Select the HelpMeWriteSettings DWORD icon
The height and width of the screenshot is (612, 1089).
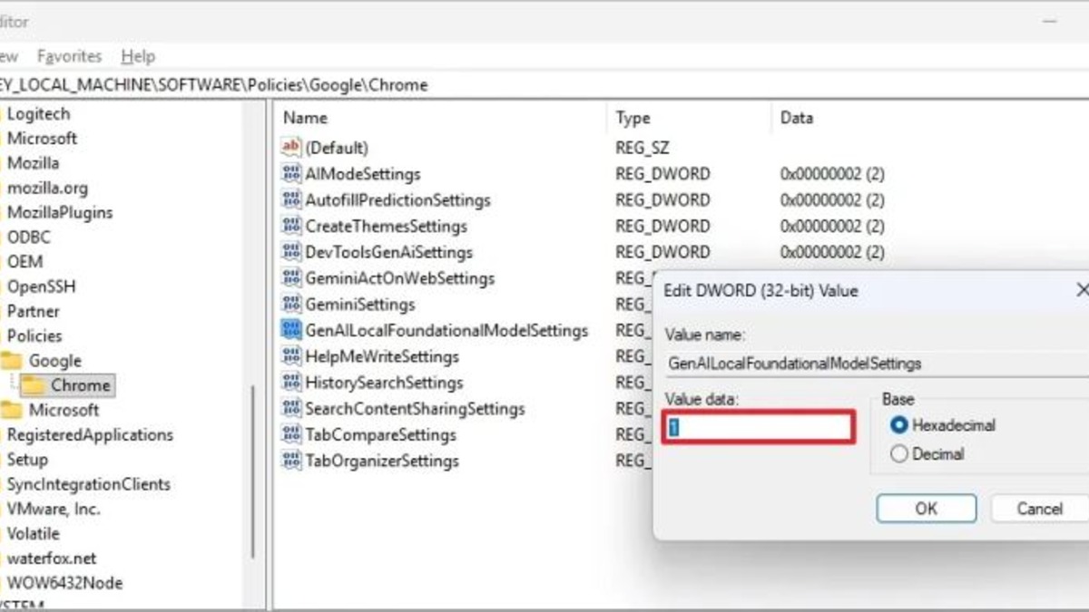pos(290,356)
